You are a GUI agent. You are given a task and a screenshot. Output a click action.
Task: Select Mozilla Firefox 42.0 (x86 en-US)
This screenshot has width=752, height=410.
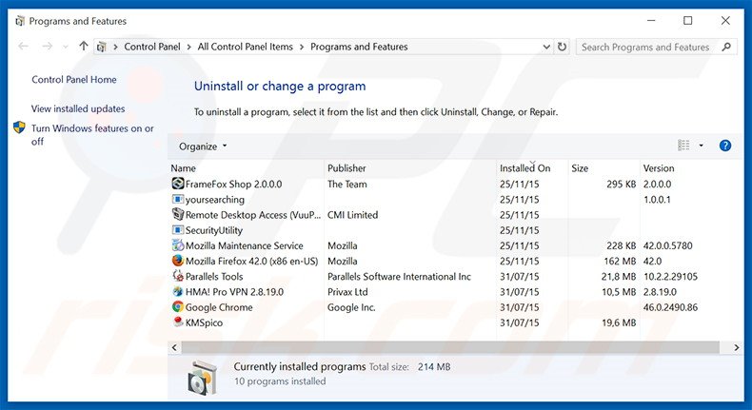tap(252, 261)
